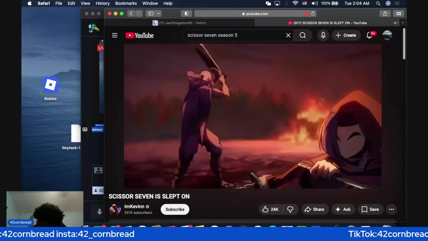This screenshot has height=241, width=428.
Task: Open the Safari share button
Action: 385,14
